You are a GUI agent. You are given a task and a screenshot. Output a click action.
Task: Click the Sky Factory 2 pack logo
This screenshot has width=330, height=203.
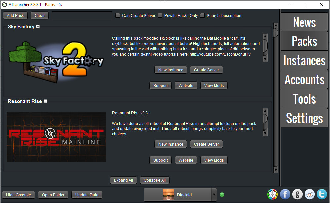coord(56,61)
